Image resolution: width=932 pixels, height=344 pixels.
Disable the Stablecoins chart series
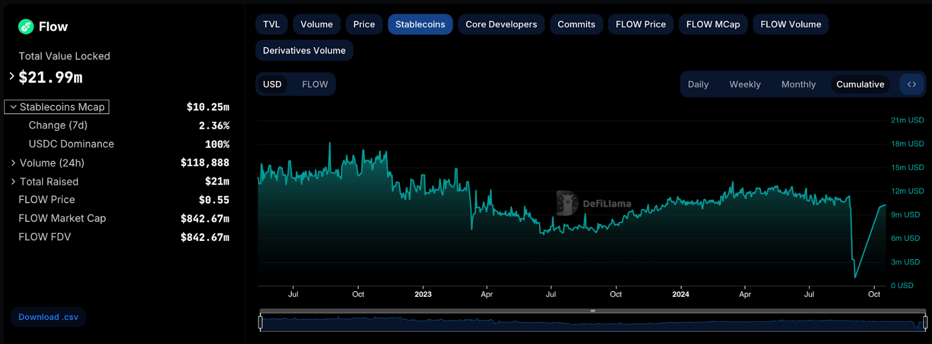click(x=420, y=24)
